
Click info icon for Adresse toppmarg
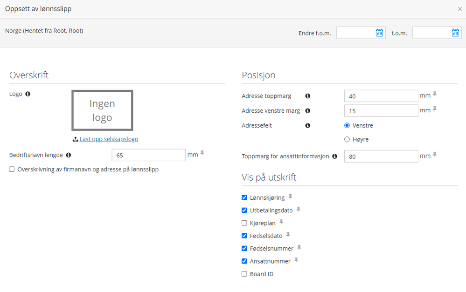pos(307,96)
